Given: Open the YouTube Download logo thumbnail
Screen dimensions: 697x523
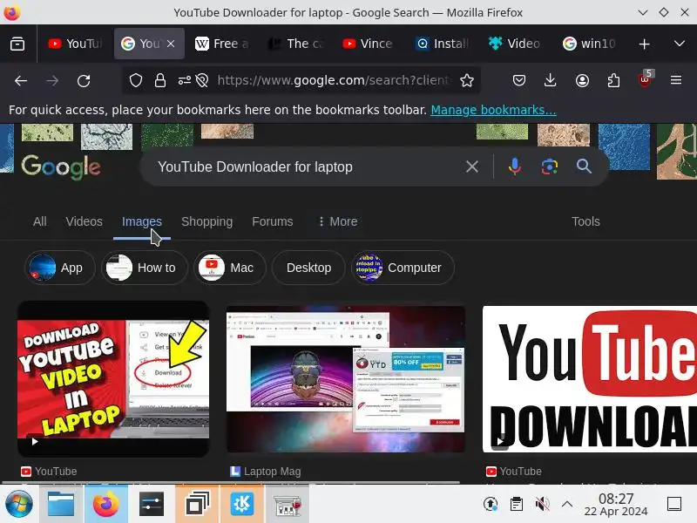Looking at the screenshot, I should (590, 379).
